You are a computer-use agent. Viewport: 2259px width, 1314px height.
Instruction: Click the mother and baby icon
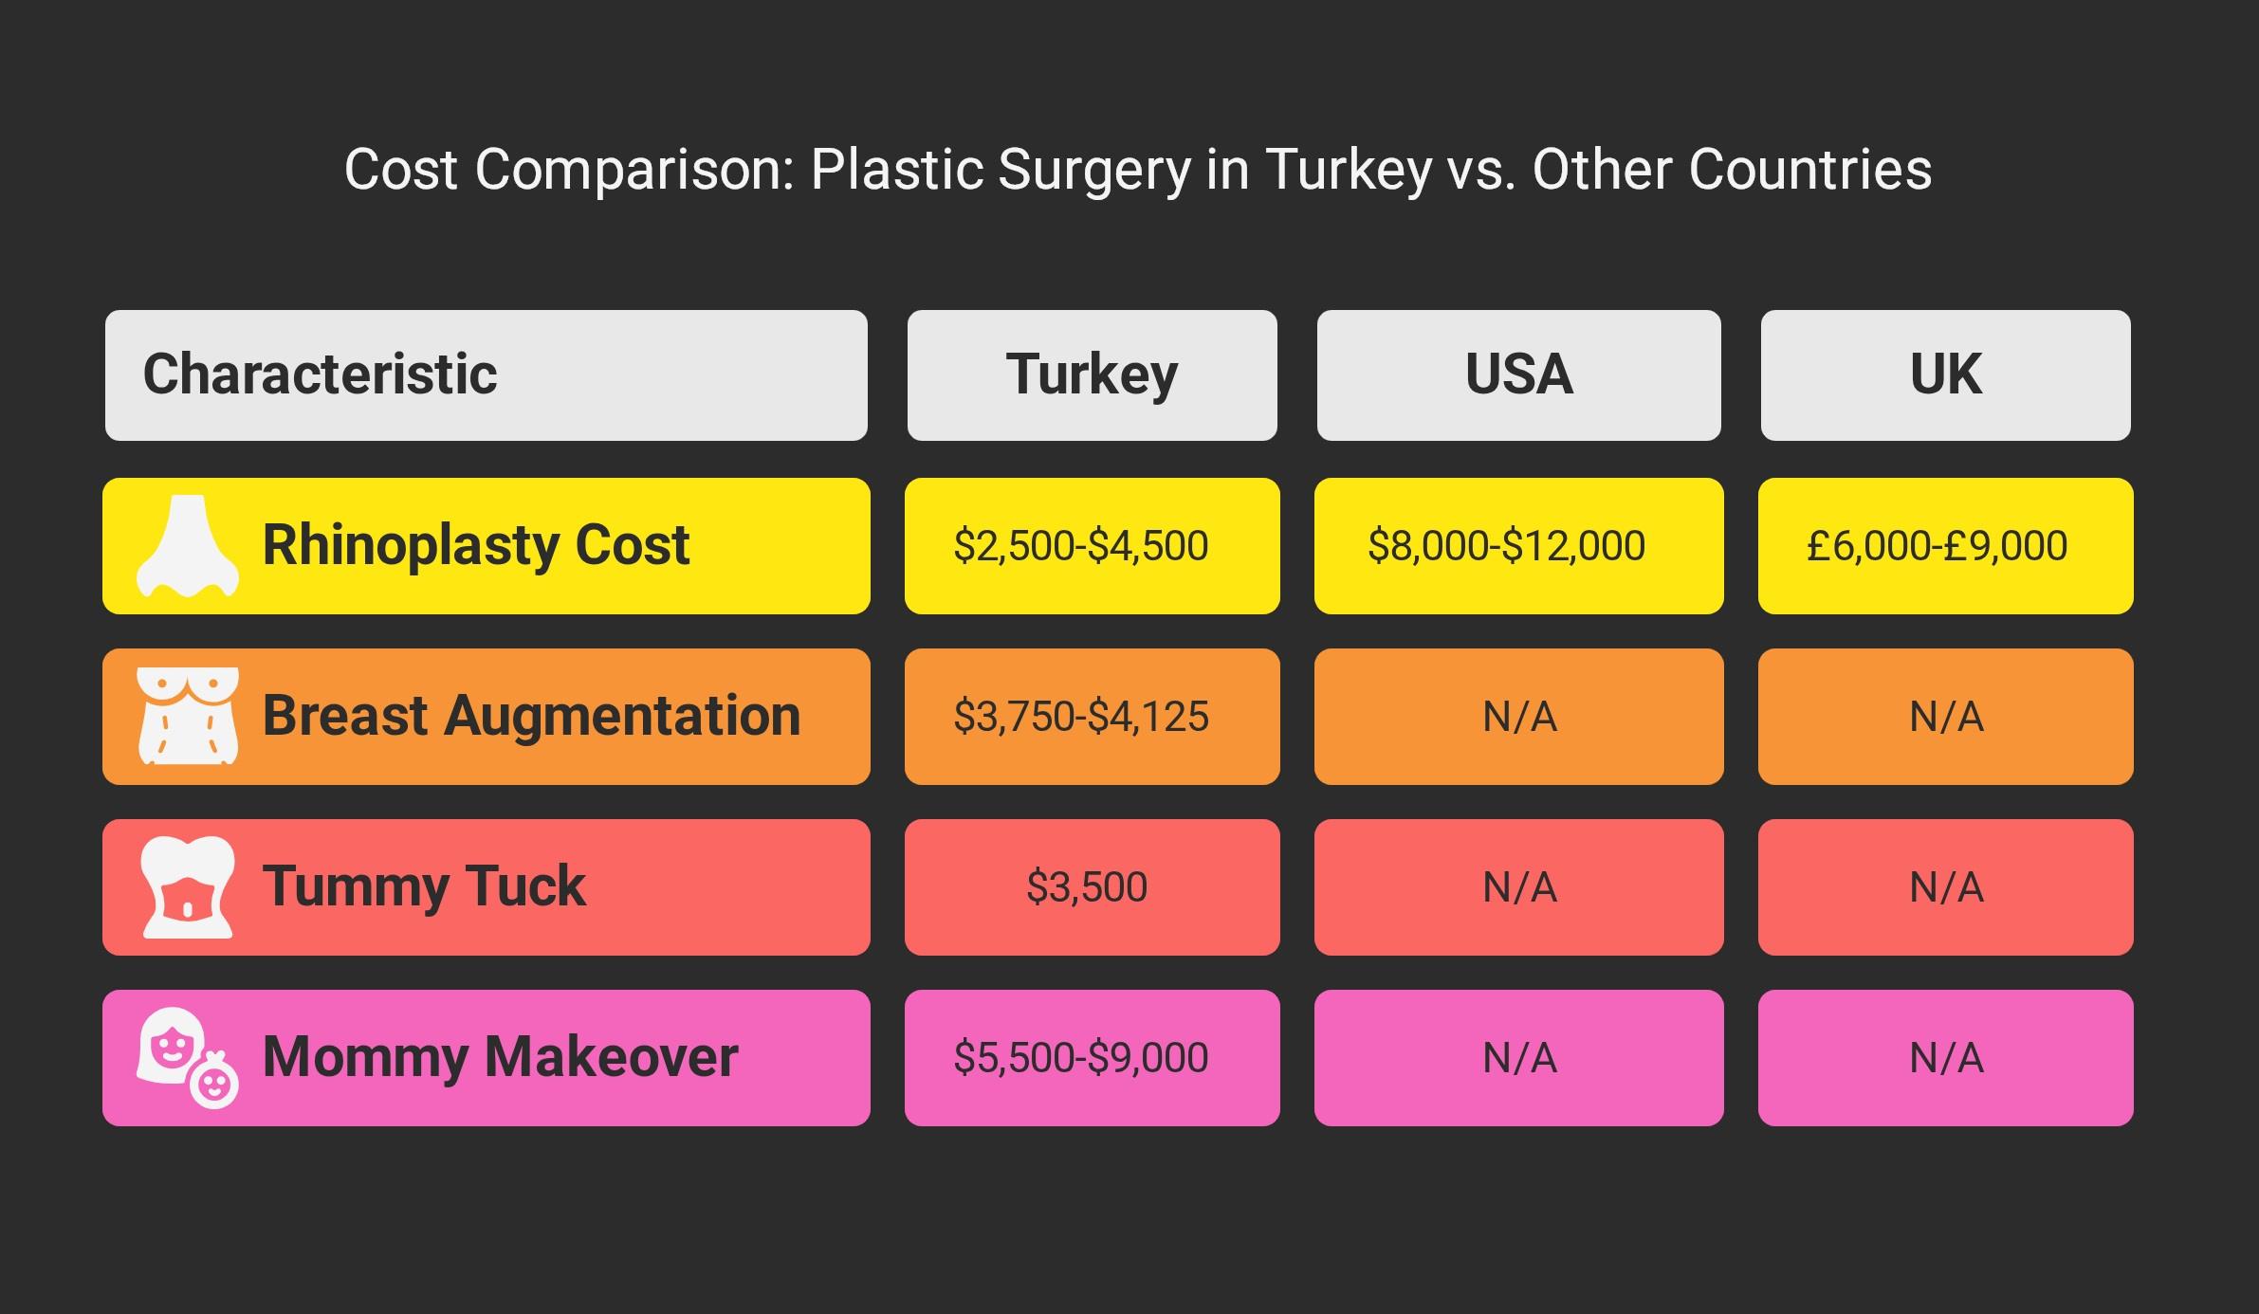[187, 1058]
